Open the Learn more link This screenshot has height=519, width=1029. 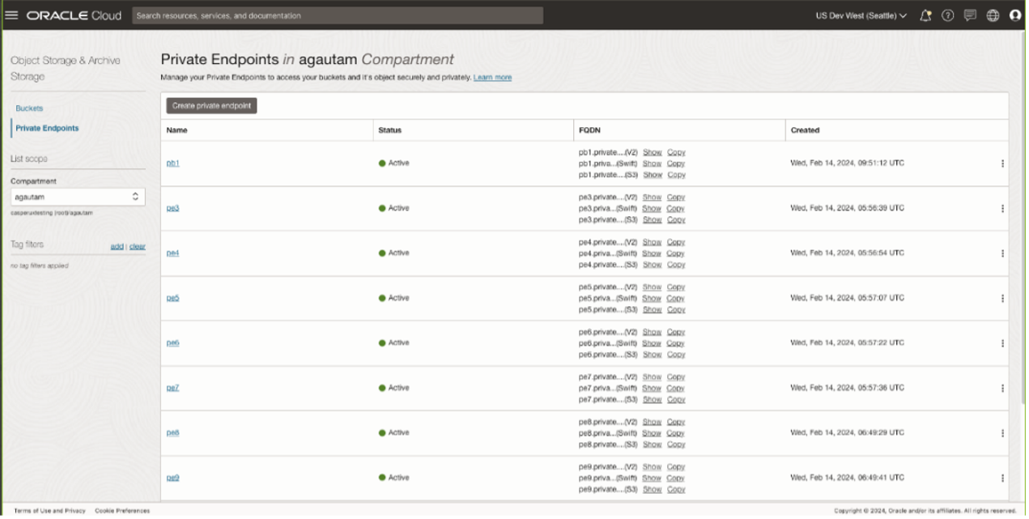(492, 77)
